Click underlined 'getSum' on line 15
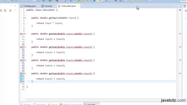187x105 pixels. coord(53,47)
